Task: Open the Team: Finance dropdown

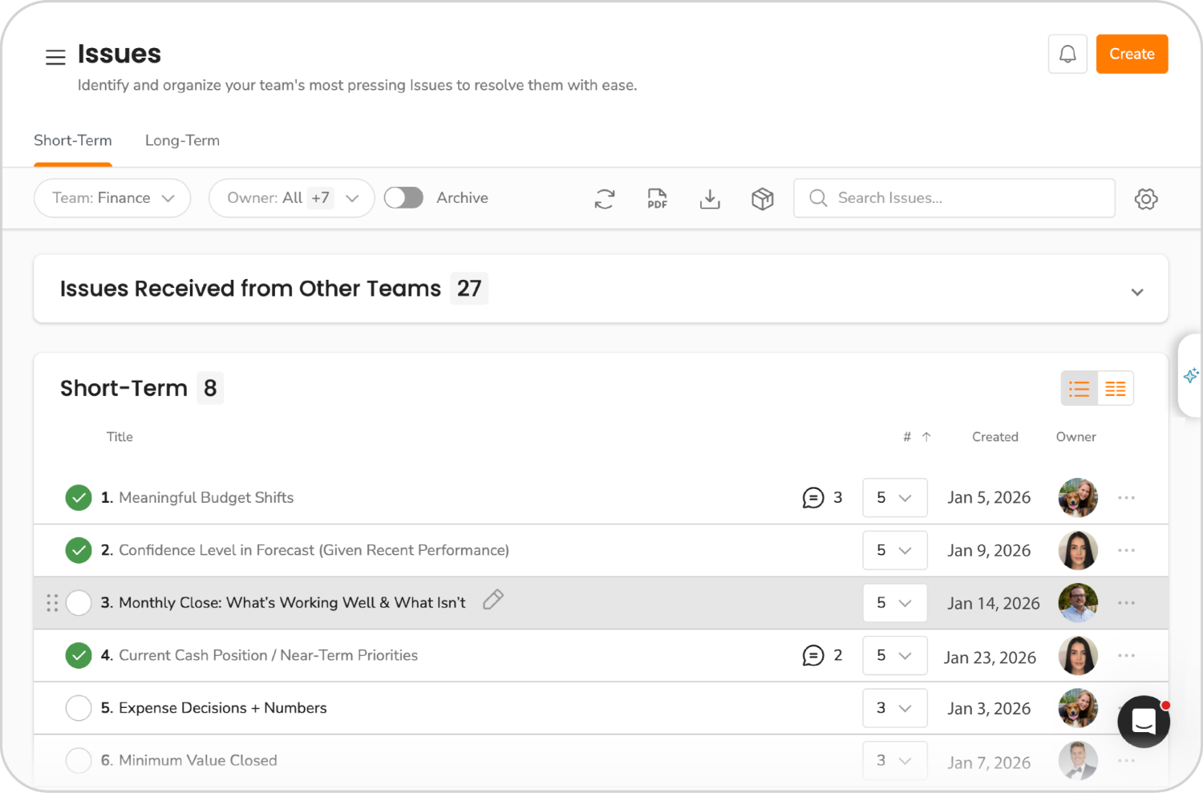Action: click(112, 198)
